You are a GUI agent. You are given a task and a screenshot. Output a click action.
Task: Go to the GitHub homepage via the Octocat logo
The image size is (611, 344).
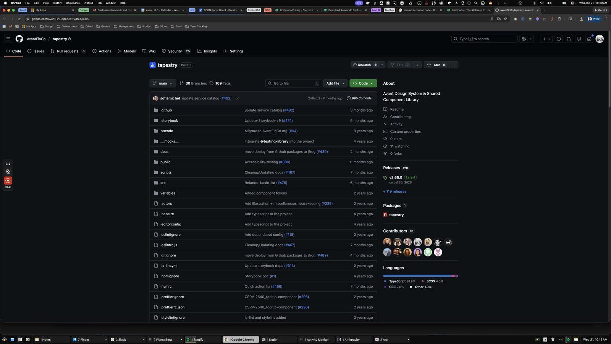click(19, 39)
